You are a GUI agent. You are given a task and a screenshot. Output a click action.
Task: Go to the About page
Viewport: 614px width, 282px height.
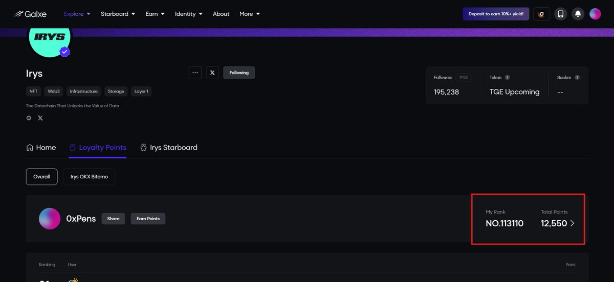point(221,14)
